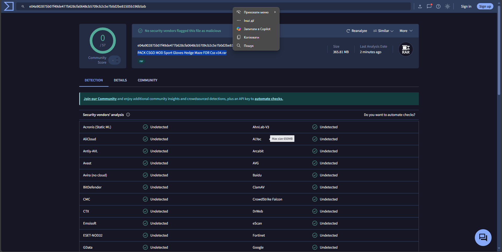This screenshot has height=252, width=502.
Task: Toggle the light/dark theme sun icon
Action: coord(447,7)
